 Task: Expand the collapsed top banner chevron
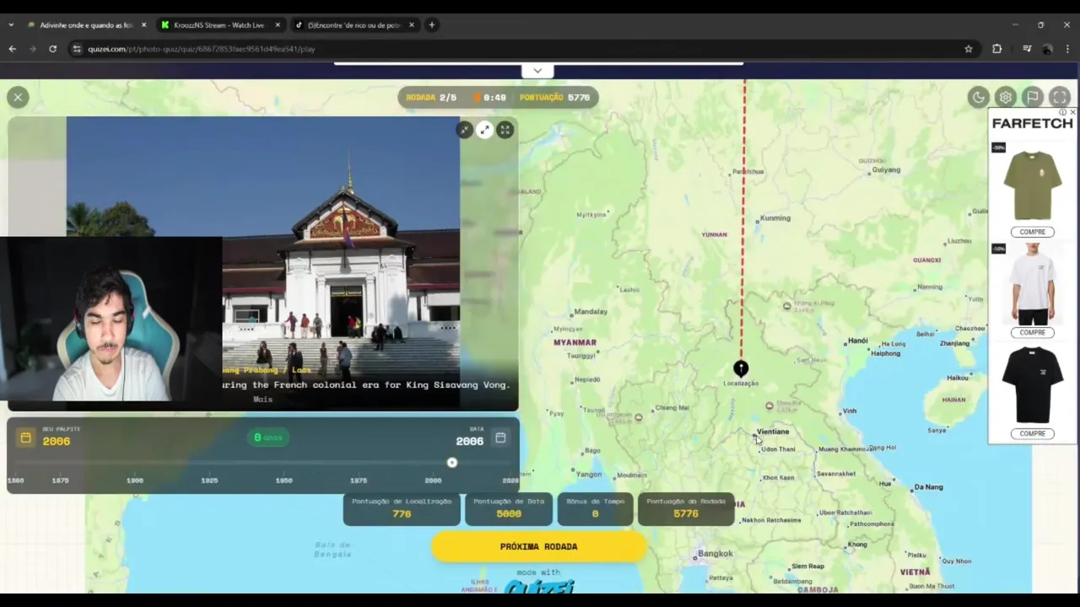point(537,71)
